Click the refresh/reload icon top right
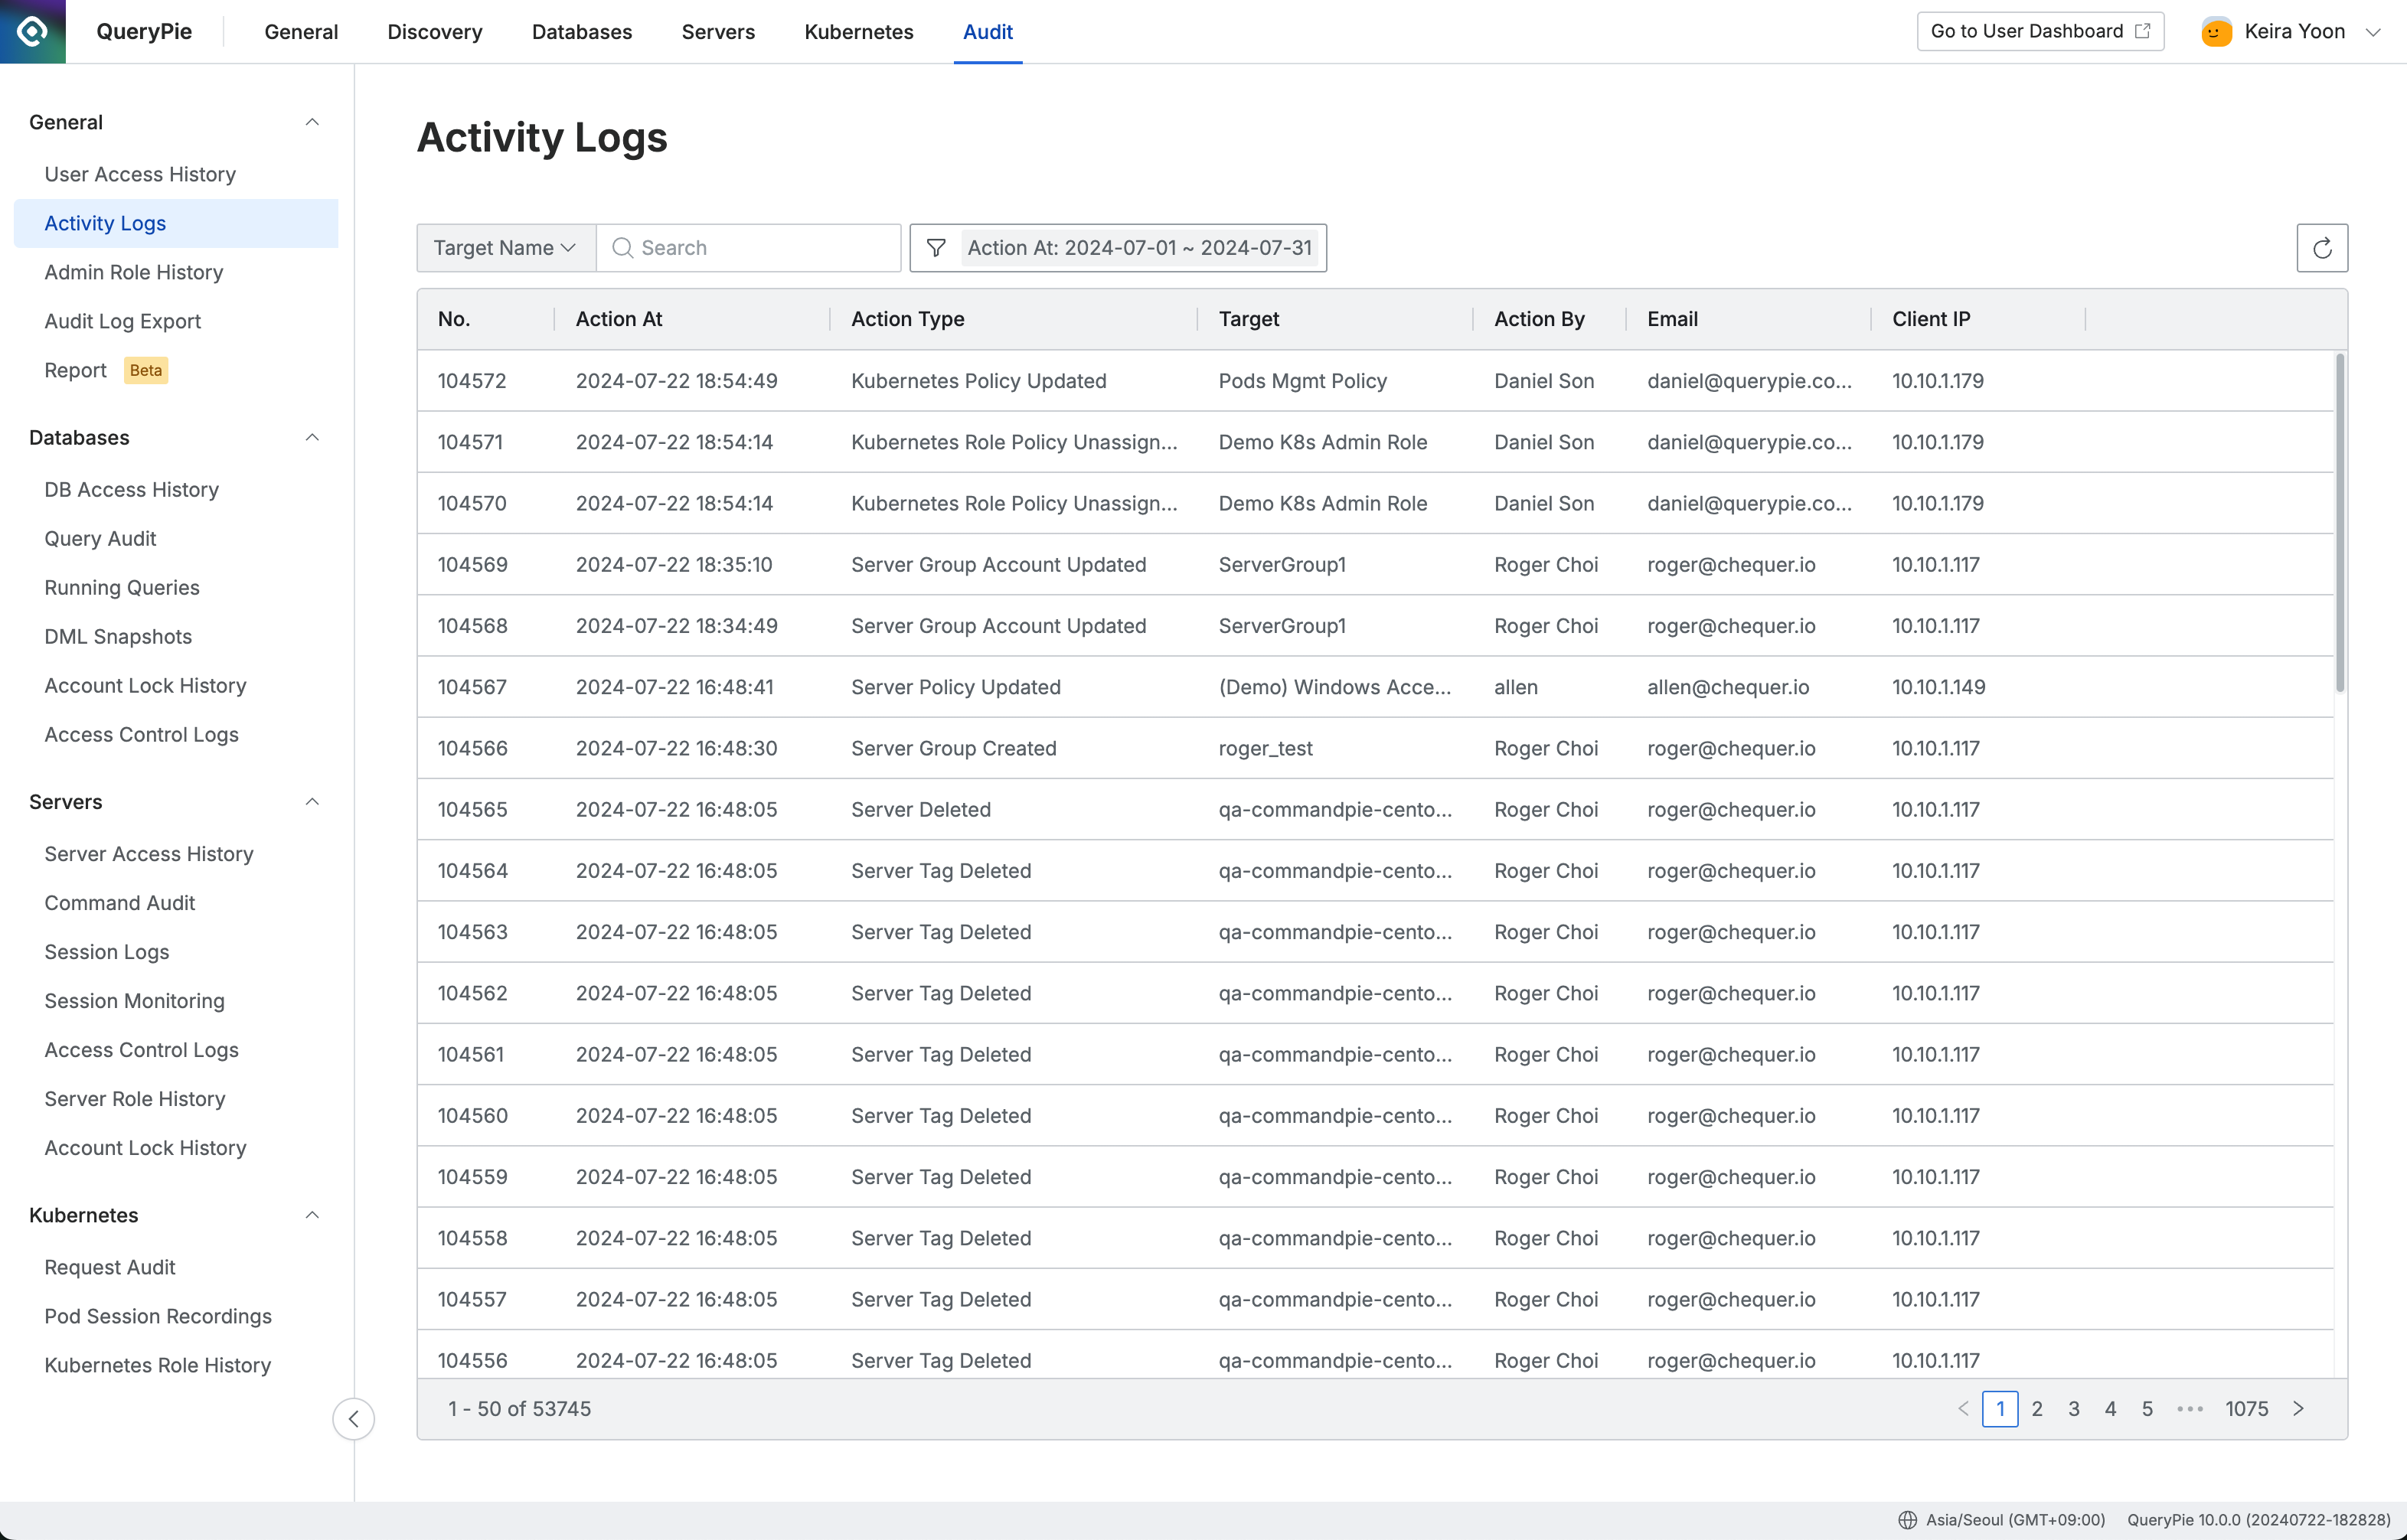Viewport: 2407px width, 1540px height. point(2321,247)
